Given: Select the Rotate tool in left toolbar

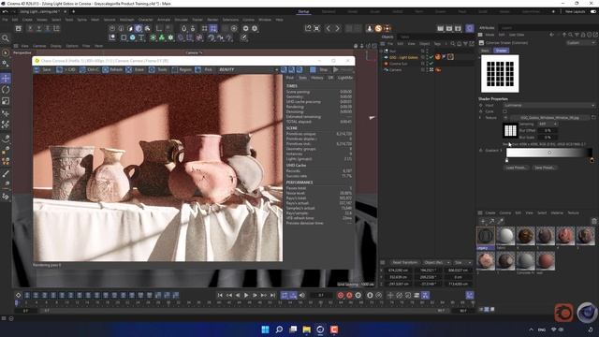Looking at the screenshot, I should [x=6, y=90].
